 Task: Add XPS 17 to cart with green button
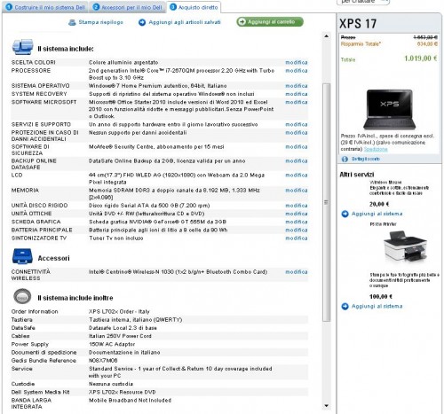coord(270,22)
